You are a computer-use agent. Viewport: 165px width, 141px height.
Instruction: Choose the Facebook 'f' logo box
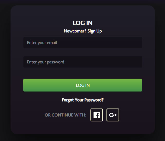click(97, 115)
